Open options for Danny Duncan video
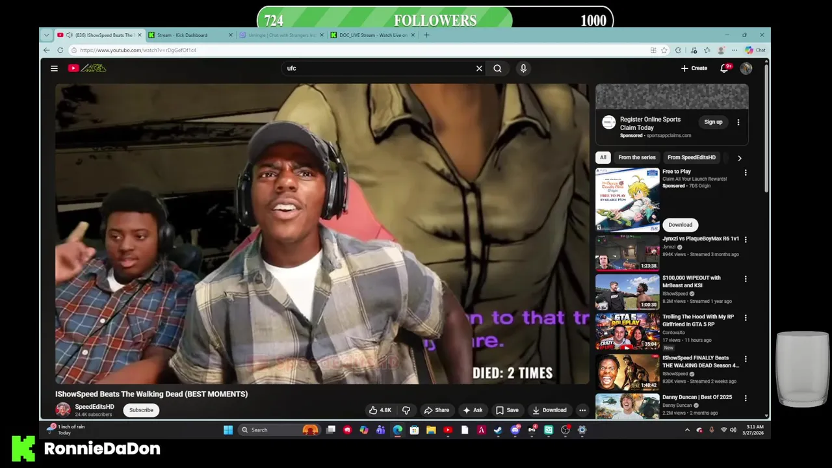Image resolution: width=832 pixels, height=468 pixels. [x=746, y=398]
